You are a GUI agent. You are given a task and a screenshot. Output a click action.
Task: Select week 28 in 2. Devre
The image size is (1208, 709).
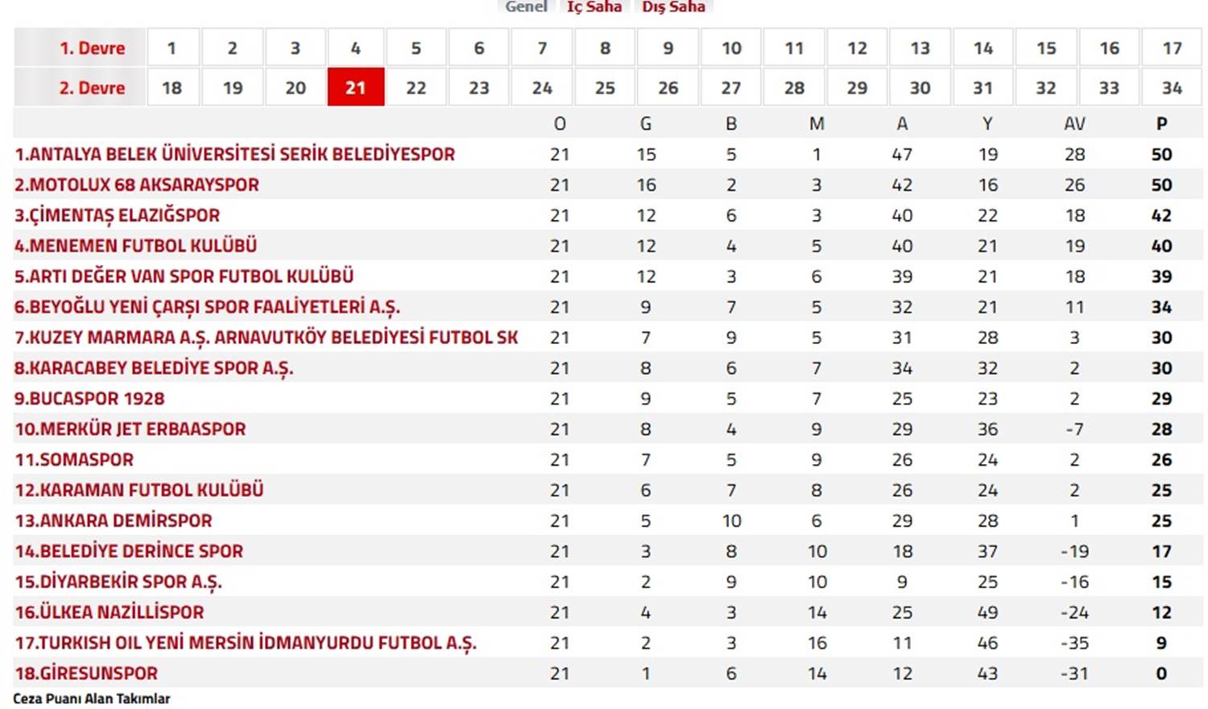tap(794, 87)
